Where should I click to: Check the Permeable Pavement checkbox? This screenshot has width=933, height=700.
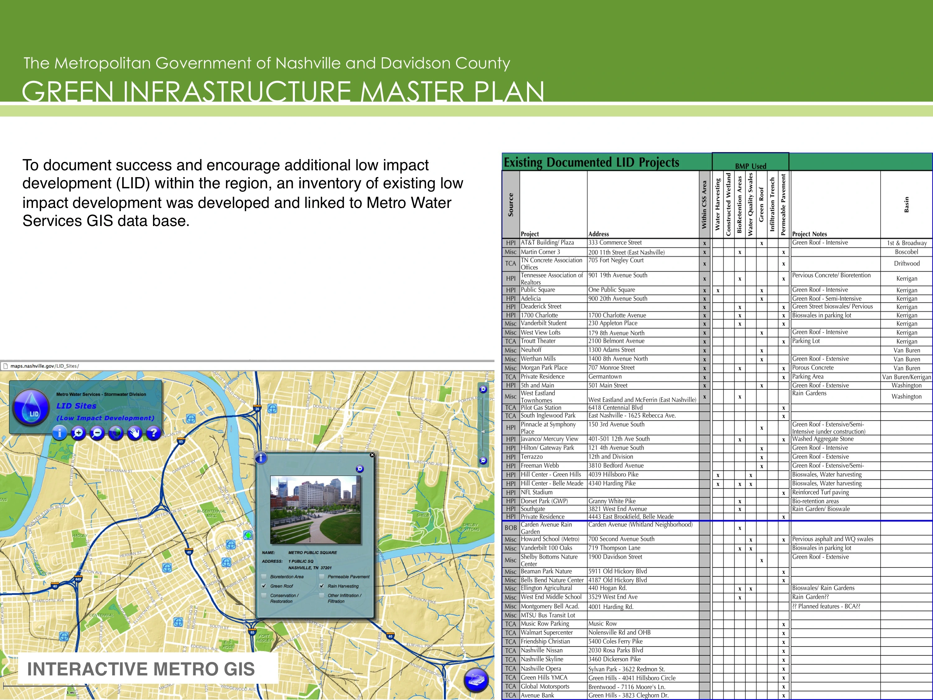pos(321,577)
